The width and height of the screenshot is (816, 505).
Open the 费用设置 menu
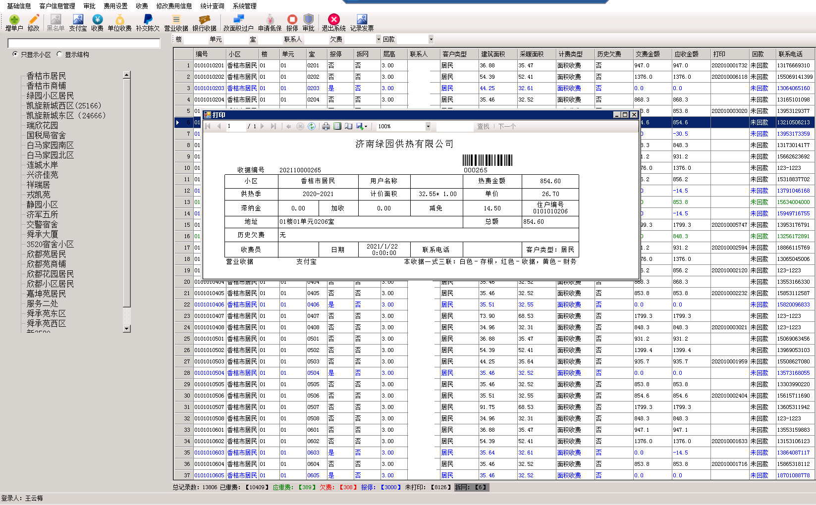115,6
